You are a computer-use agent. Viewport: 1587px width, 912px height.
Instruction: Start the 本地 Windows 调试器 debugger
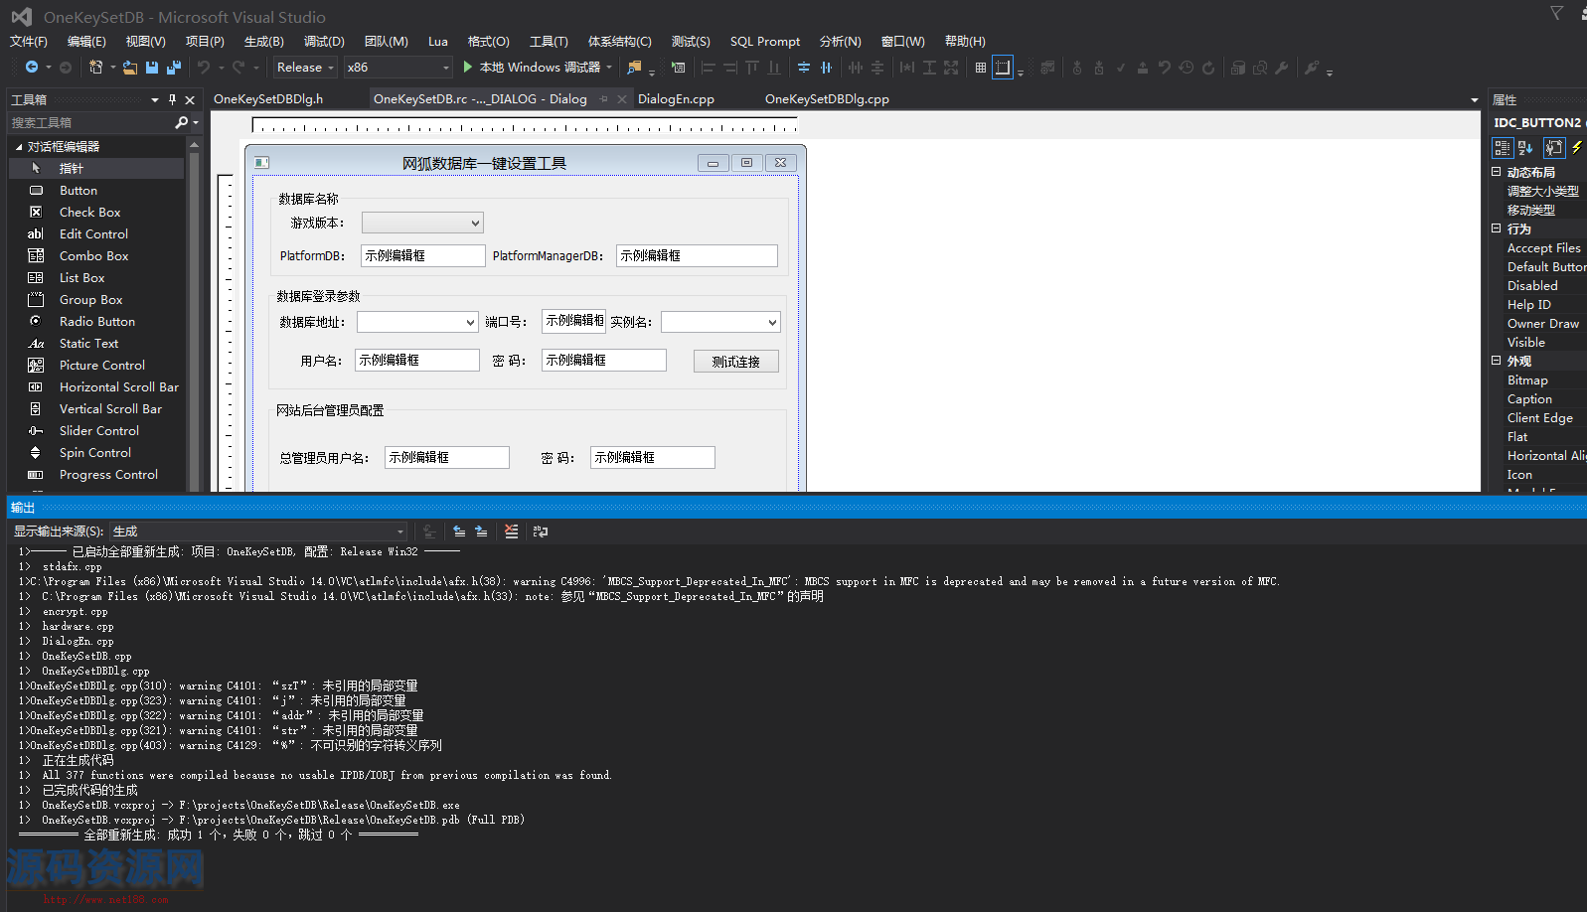532,68
